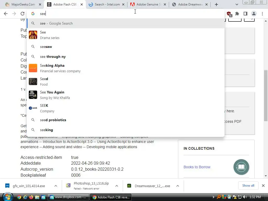
Task: Click the volume speaker tray icon
Action: (245, 197)
